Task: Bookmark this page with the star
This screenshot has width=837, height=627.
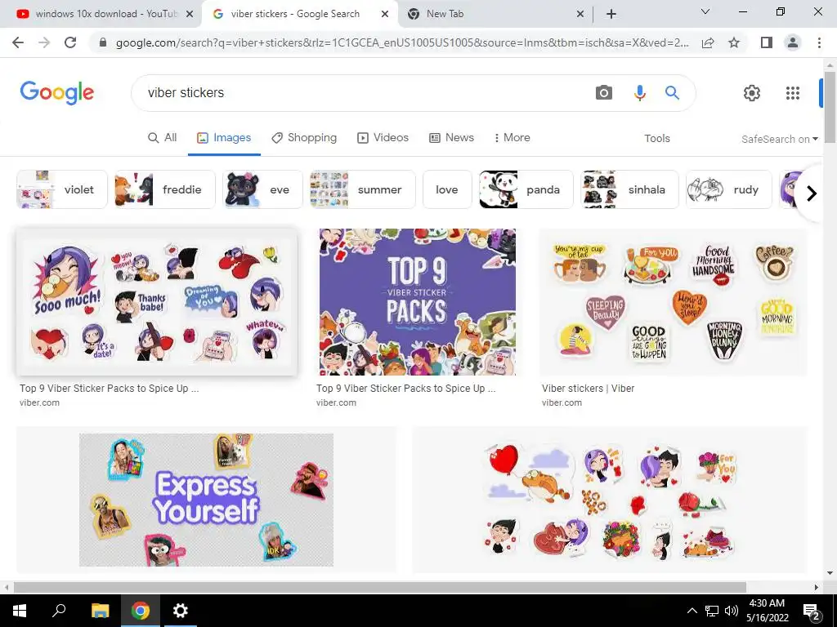Action: [x=734, y=42]
